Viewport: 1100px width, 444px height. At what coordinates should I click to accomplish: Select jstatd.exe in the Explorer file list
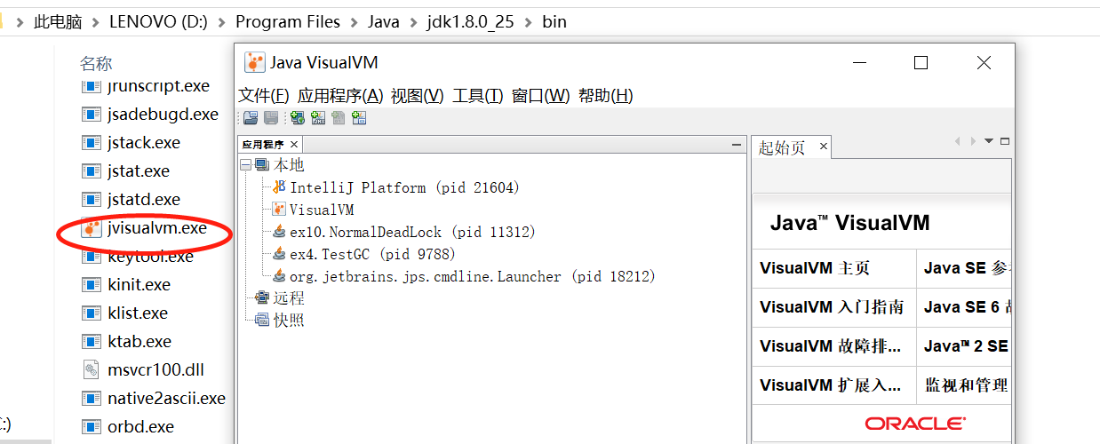tap(132, 200)
